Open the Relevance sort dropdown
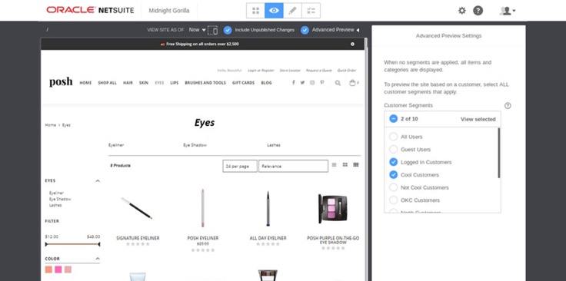The width and height of the screenshot is (566, 281). (293, 166)
